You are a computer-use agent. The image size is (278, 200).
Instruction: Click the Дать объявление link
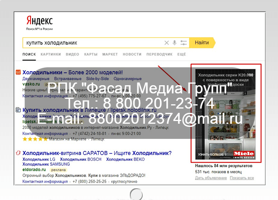(x=211, y=178)
